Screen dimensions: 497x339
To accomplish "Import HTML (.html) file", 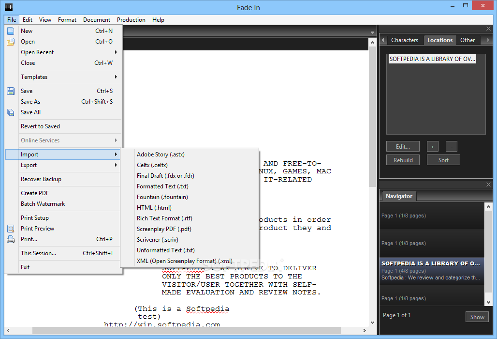I will pyautogui.click(x=190, y=208).
